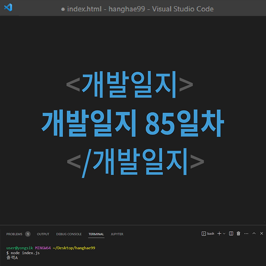Screen dimensions: 266x266
Task: Expand the launch profile dropdown chevron
Action: click(224, 234)
